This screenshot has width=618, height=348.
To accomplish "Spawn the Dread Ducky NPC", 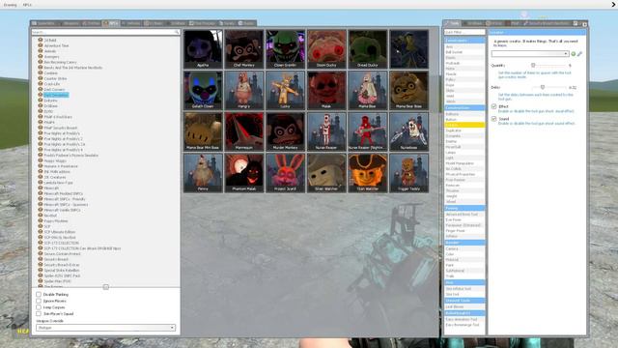I will point(367,49).
